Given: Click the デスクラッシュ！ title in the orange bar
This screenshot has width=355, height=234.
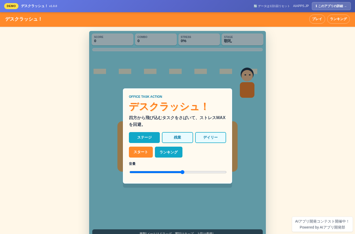Looking at the screenshot, I should click(24, 19).
